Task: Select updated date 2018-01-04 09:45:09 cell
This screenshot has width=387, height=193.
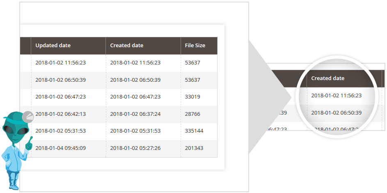Action: (x=60, y=148)
